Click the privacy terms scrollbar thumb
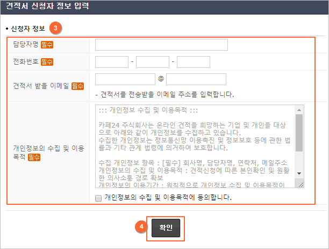The width and height of the screenshot is (329, 249). click(299, 133)
